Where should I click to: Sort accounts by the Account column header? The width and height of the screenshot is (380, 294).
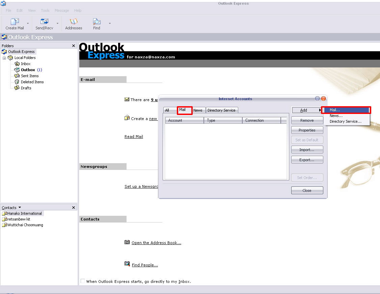coord(185,120)
